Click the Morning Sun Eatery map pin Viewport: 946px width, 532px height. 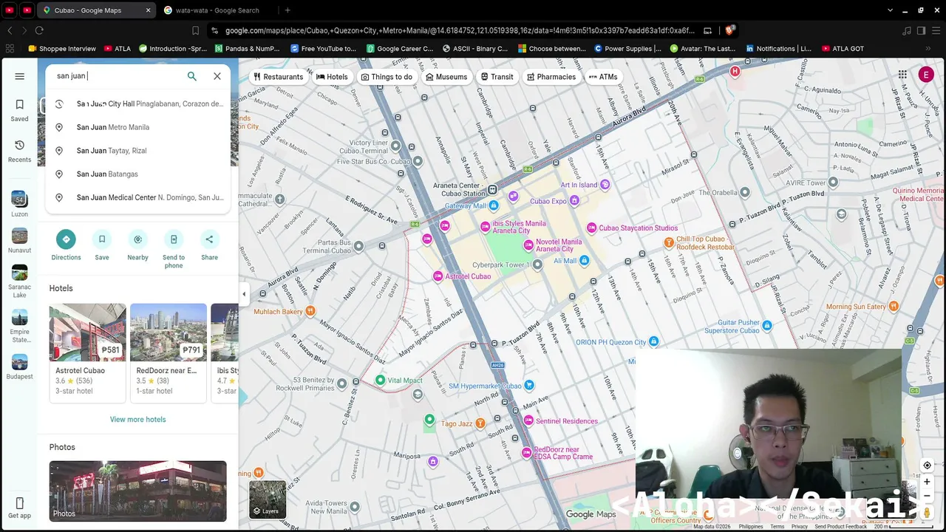[x=894, y=306]
